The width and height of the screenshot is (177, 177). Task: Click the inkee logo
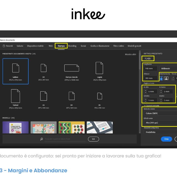(x=88, y=14)
